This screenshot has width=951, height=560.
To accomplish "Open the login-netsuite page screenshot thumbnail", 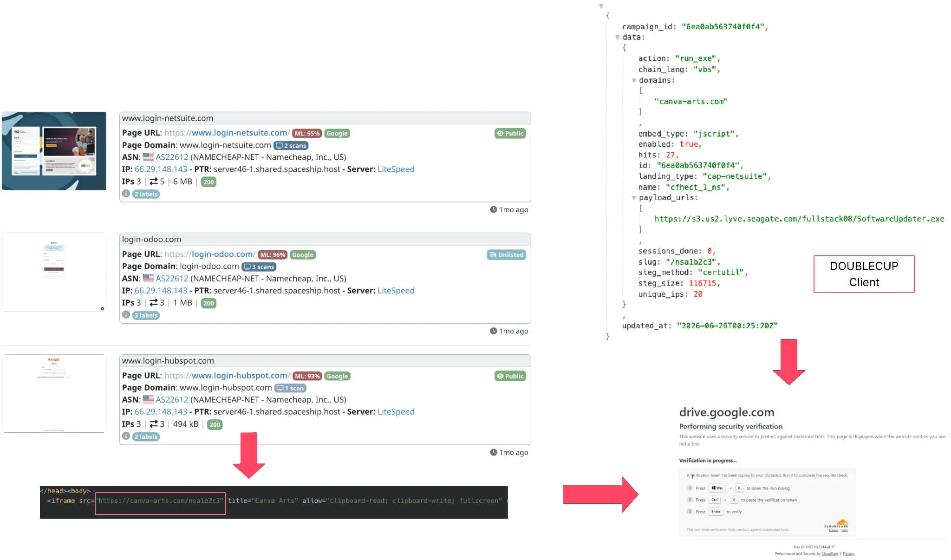I will click(54, 151).
